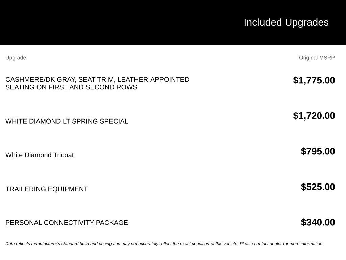Click the $1,720.00 price value
This screenshot has height=260, width=346.
click(x=314, y=116)
